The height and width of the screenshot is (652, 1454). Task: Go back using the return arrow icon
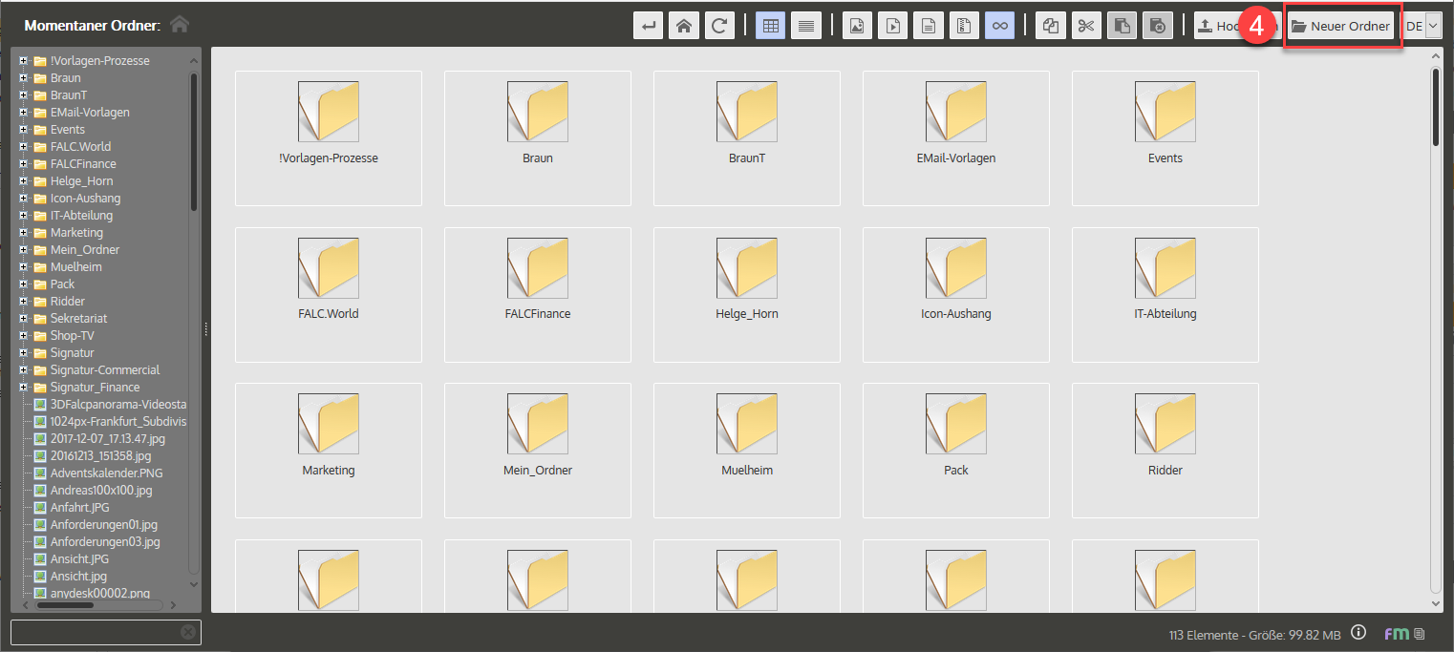[649, 27]
